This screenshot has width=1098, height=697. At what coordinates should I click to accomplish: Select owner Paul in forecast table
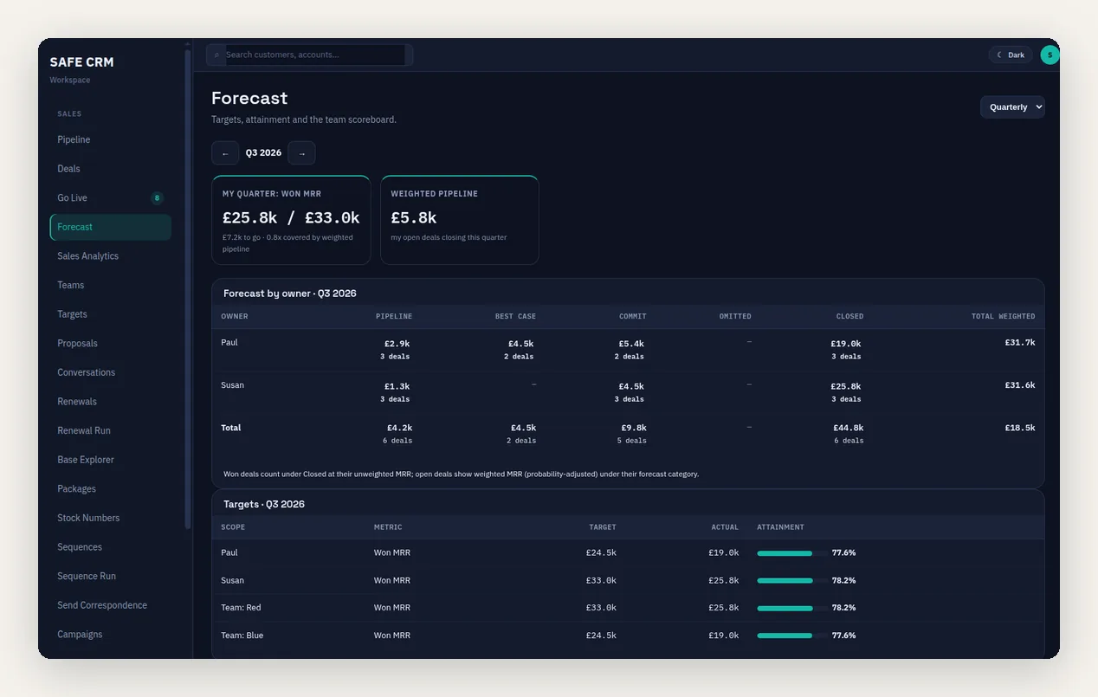[x=229, y=343]
